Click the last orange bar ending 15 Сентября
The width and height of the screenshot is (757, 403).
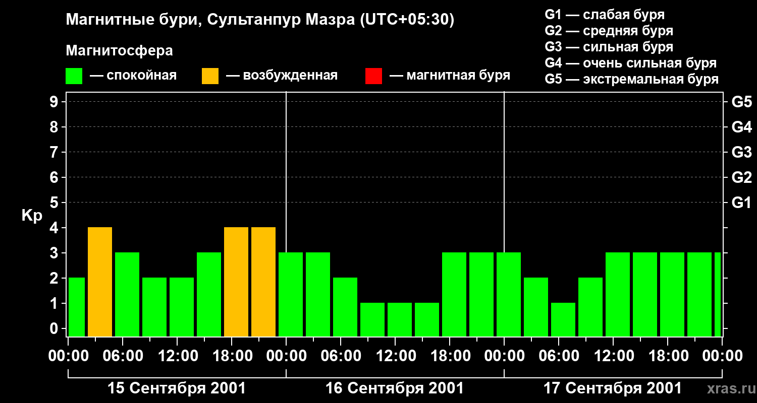tap(263, 282)
